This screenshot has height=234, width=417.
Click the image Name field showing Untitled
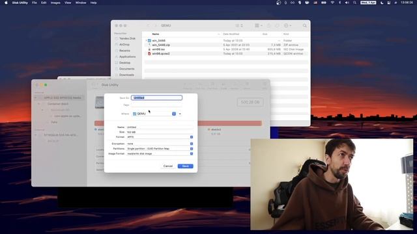(160, 127)
